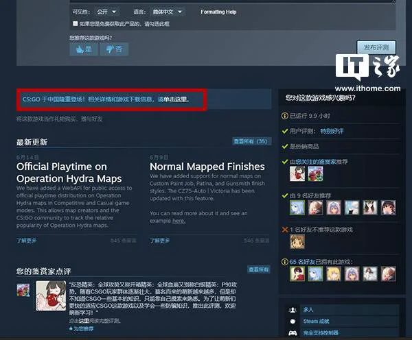Click first curator avatar under 鉴赏家推荐
The image size is (412, 340).
pos(297,173)
